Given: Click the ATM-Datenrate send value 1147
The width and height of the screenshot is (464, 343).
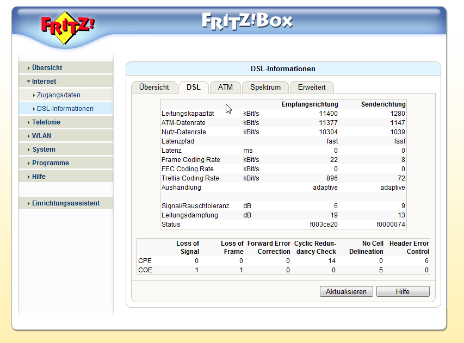Looking at the screenshot, I should 398,123.
